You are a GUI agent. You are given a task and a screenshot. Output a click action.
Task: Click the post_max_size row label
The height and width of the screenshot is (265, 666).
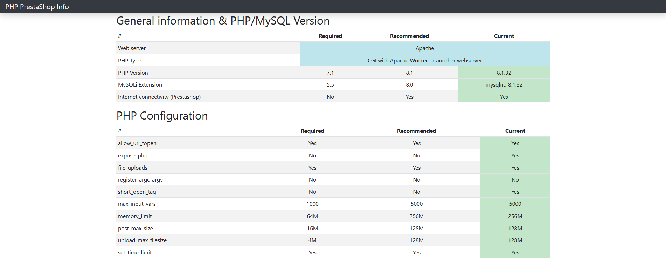point(136,229)
